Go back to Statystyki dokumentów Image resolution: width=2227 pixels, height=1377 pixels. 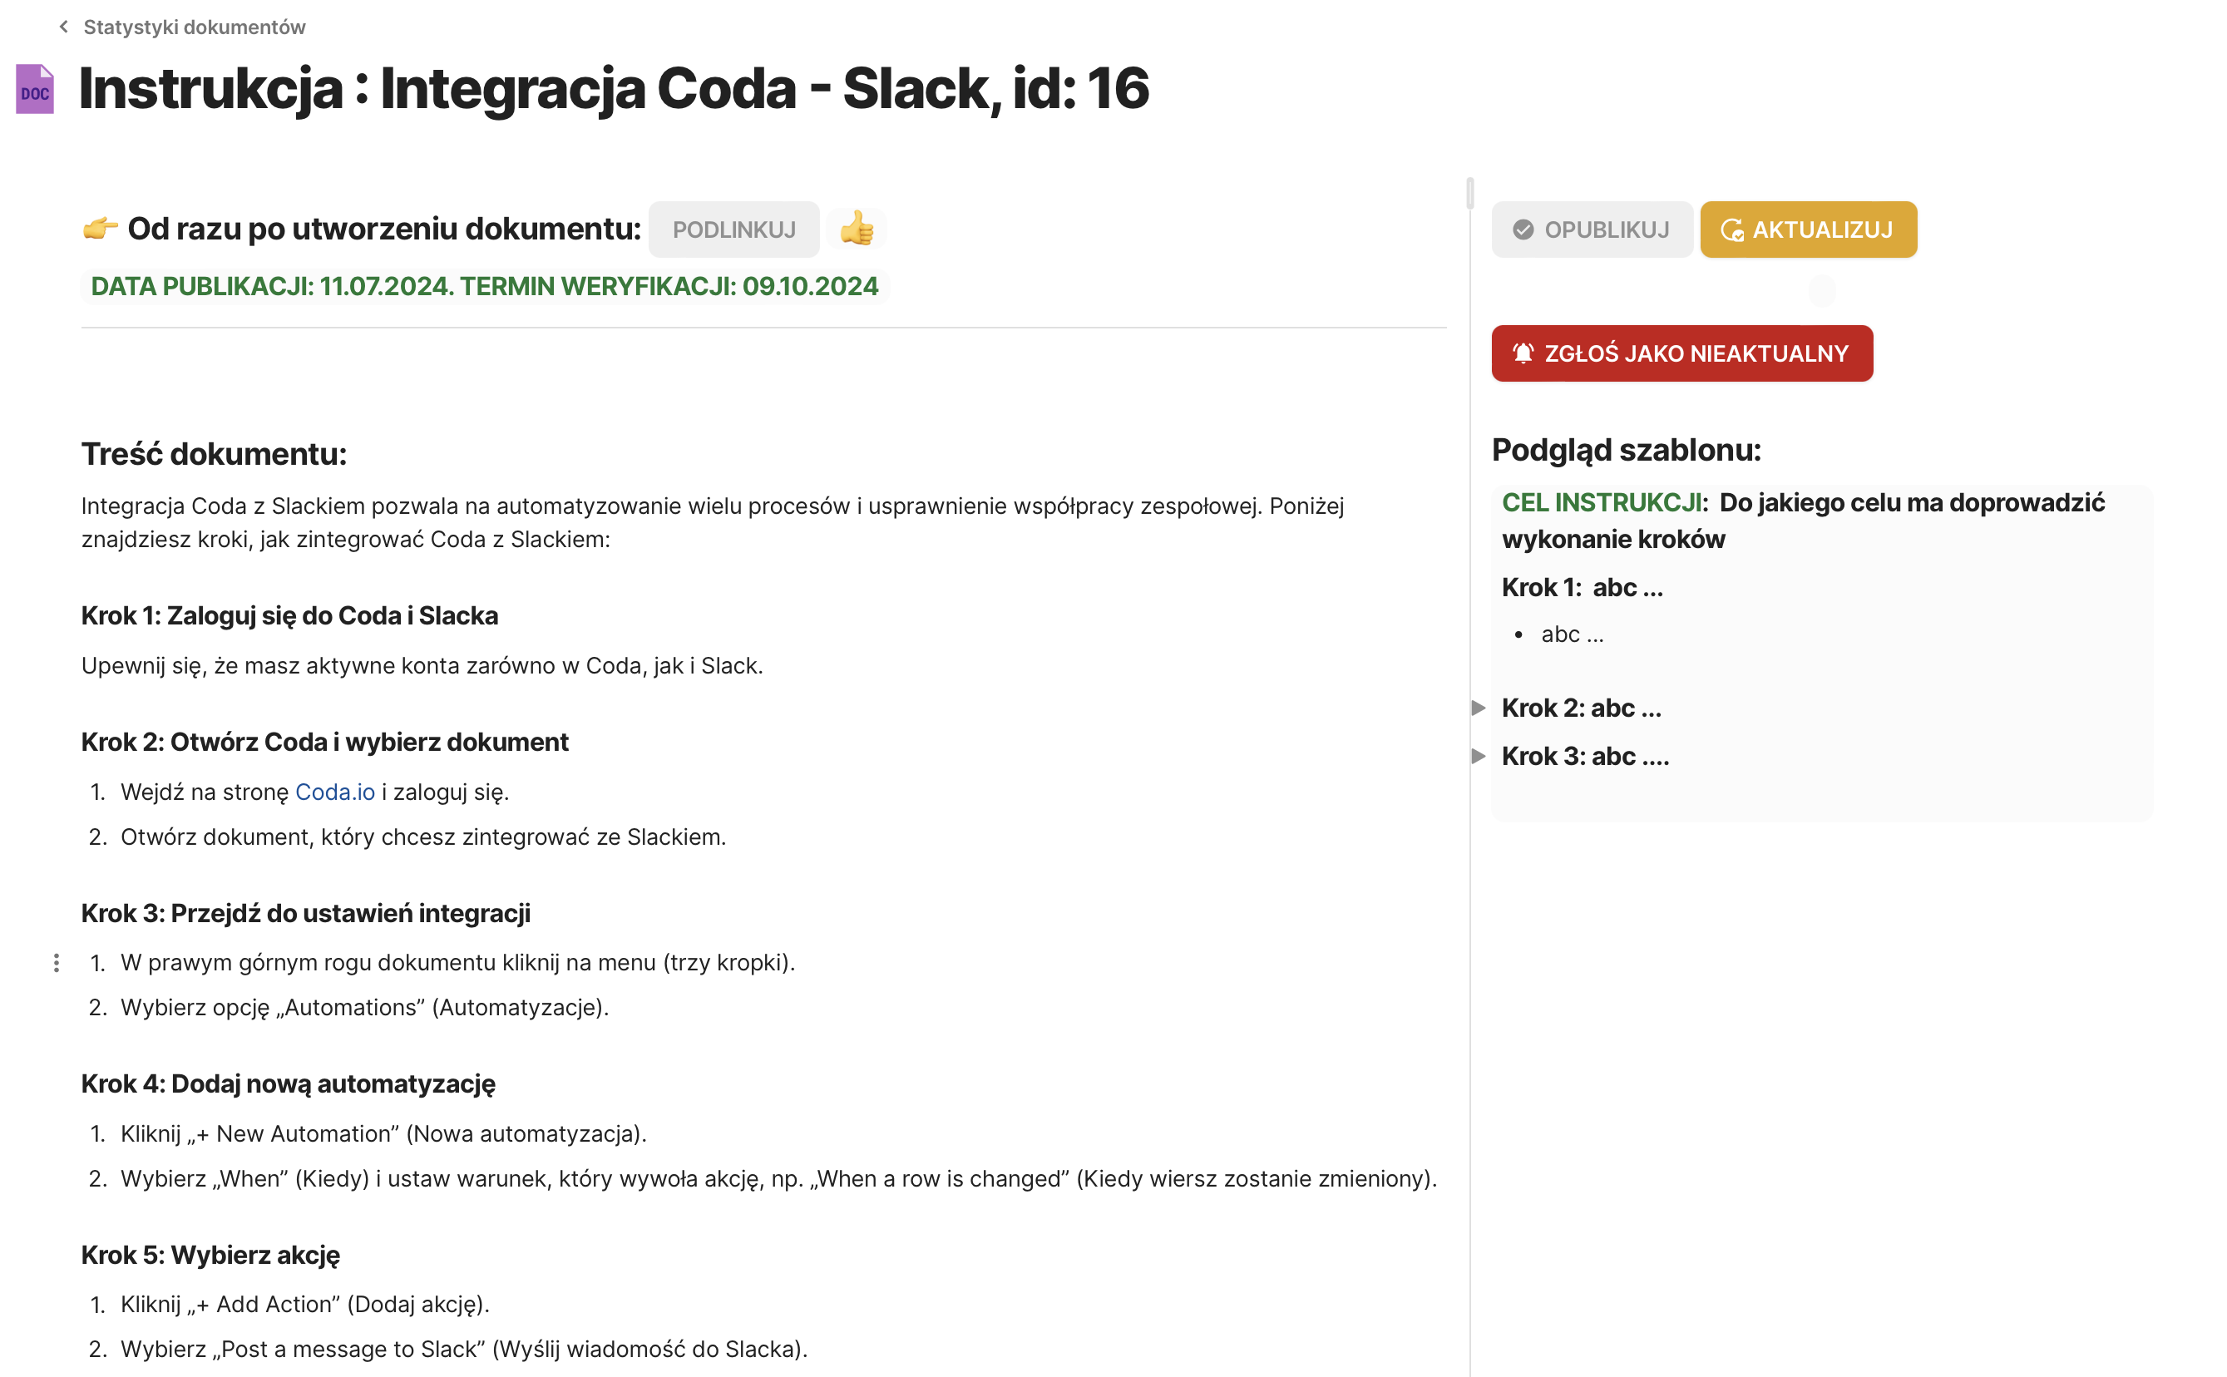194,27
